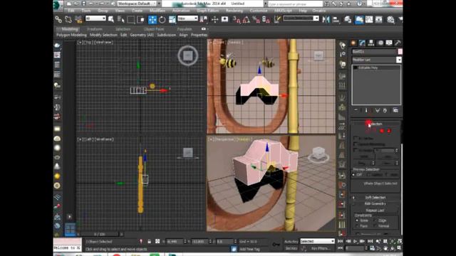This screenshot has width=456, height=256.
Task: Click the Mirror tool icon
Action: click(326, 19)
